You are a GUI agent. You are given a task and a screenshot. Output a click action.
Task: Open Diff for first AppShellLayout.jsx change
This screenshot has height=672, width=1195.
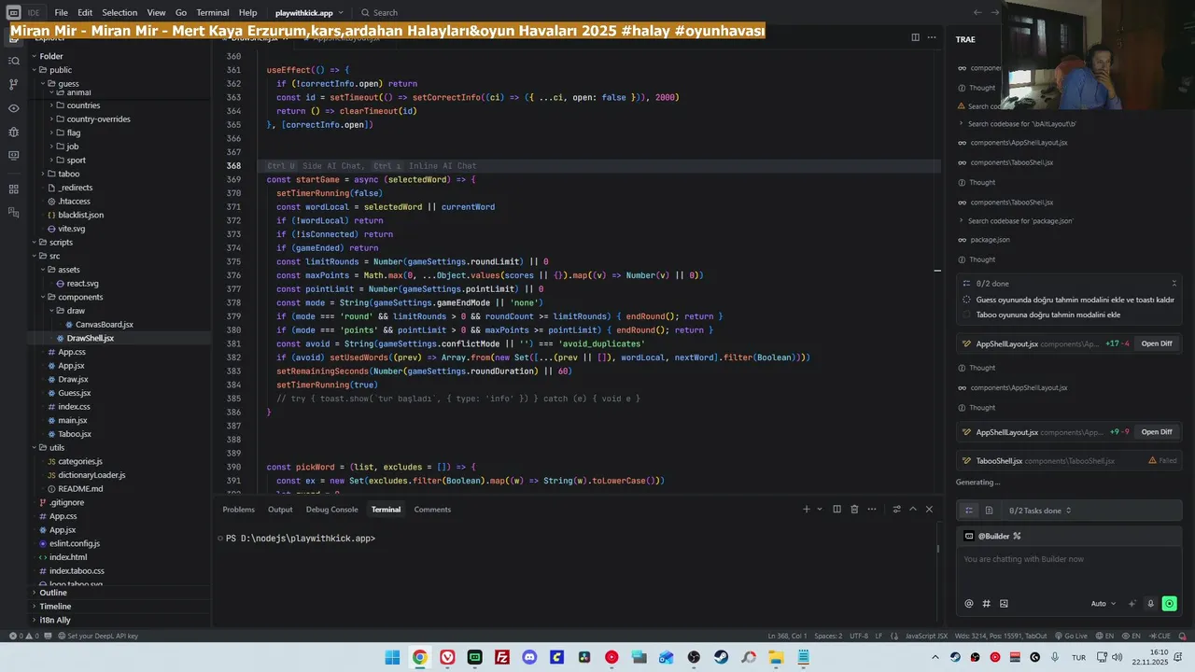(x=1157, y=343)
